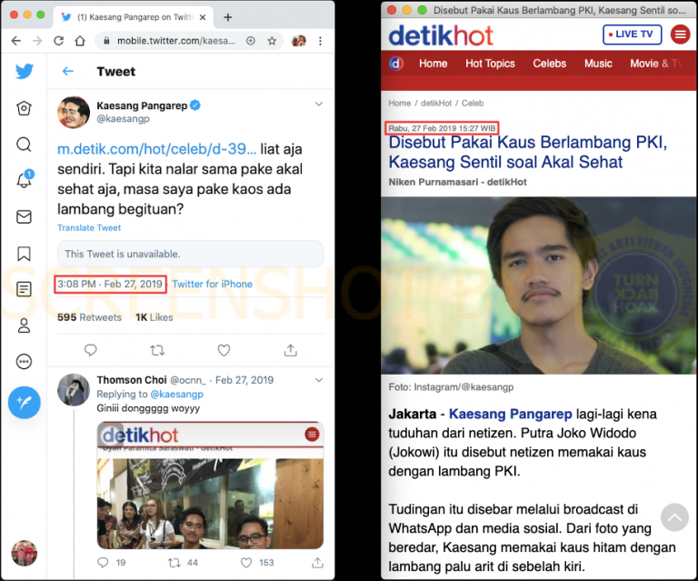Select Celebs in detikhot nav
The image size is (698, 581).
(x=550, y=64)
